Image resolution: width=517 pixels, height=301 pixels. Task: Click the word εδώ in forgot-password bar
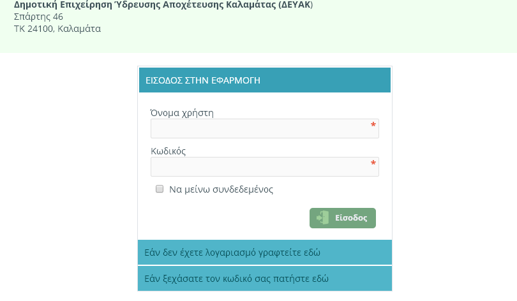point(320,279)
